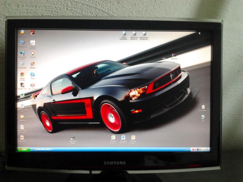
Task: Select the BlackBerry desktop shortcut icon
Action: pyautogui.click(x=73, y=139)
